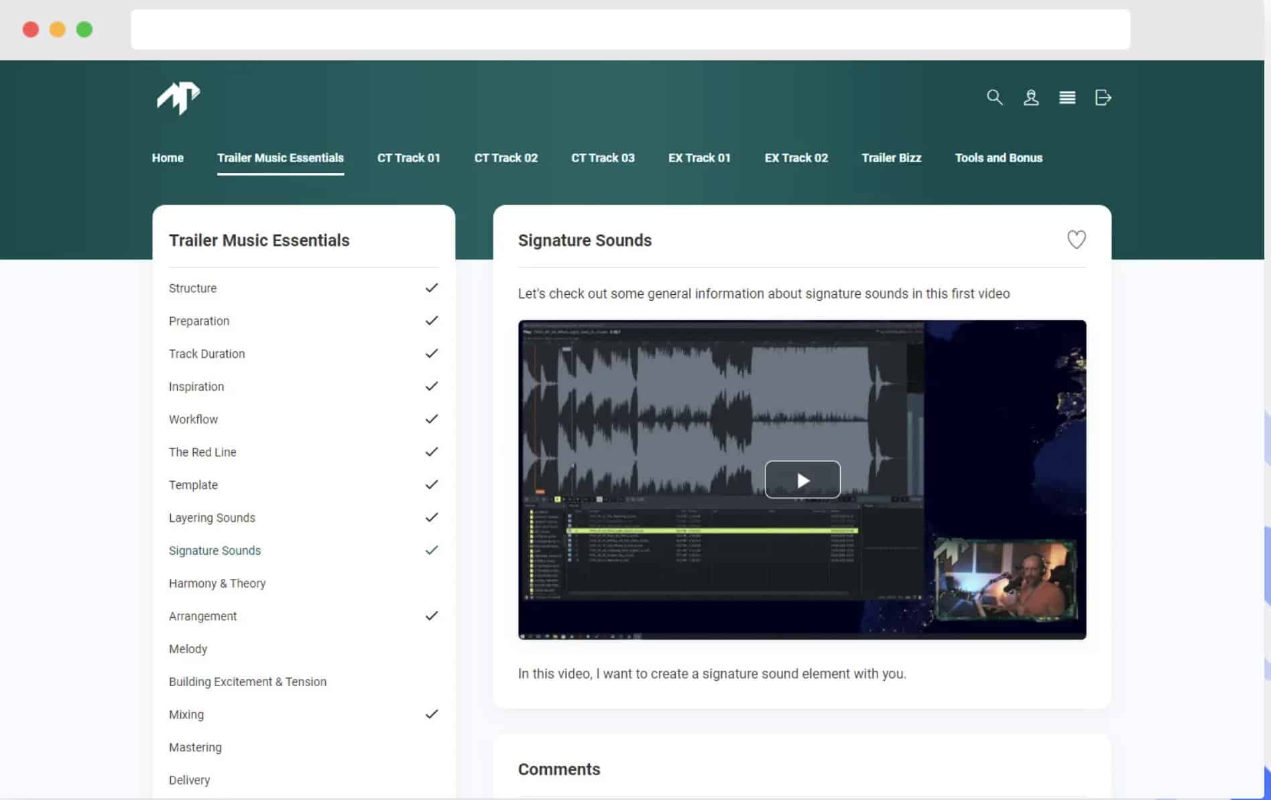Open the Mastering lesson
Viewport: 1271px width, 800px height.
[x=195, y=747]
